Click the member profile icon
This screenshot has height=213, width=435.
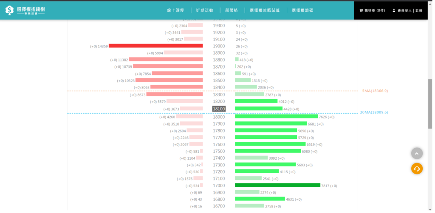[x=394, y=11]
